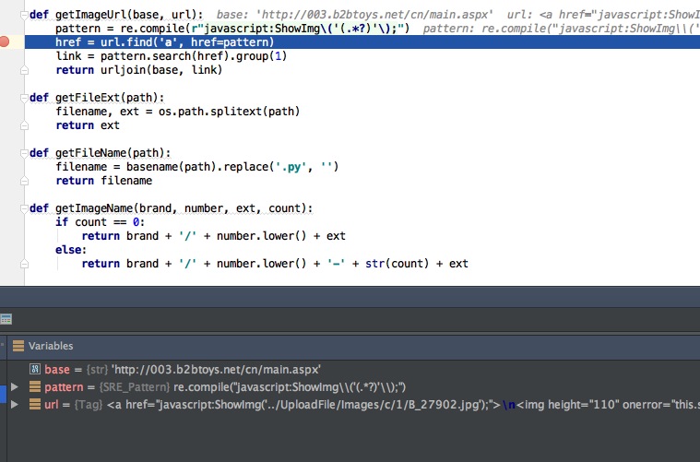Click the basename(path).replace line
This screenshot has width=700, height=462.
click(x=196, y=167)
